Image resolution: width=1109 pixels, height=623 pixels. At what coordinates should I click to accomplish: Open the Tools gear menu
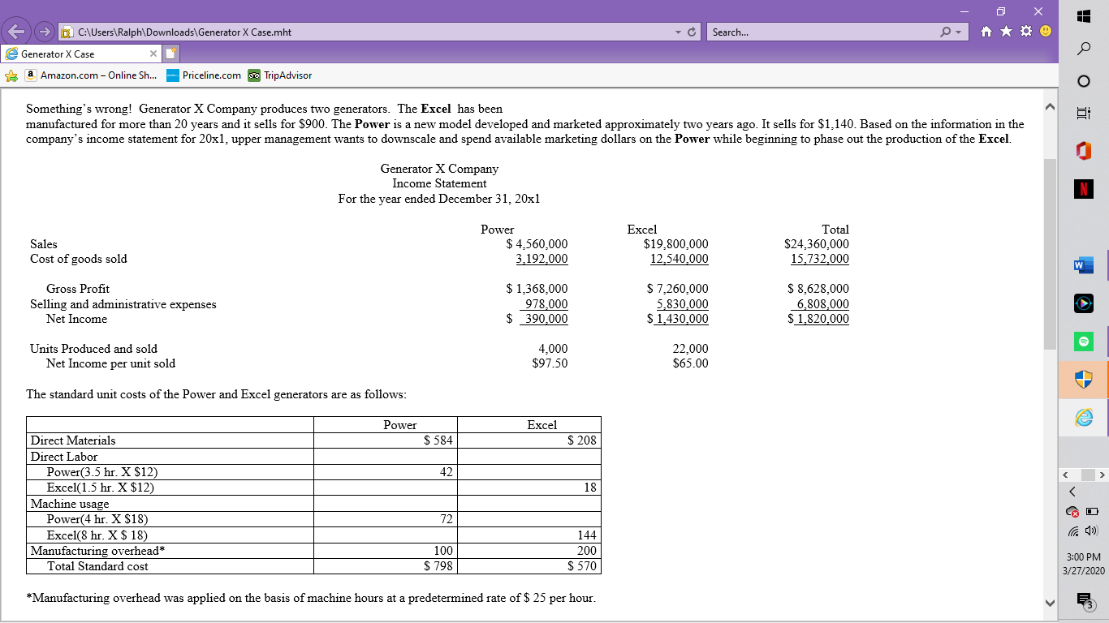(x=1025, y=32)
